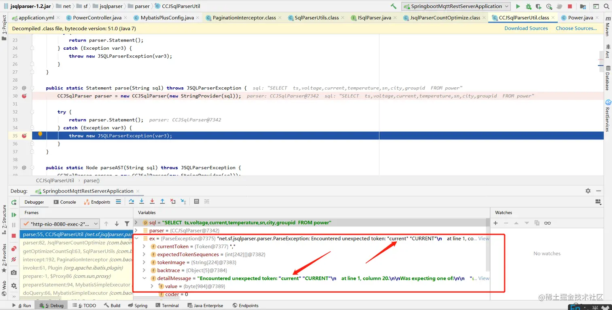This screenshot has height=310, width=612.
Task: Collapse the ex ParseException node
Action: point(136,238)
